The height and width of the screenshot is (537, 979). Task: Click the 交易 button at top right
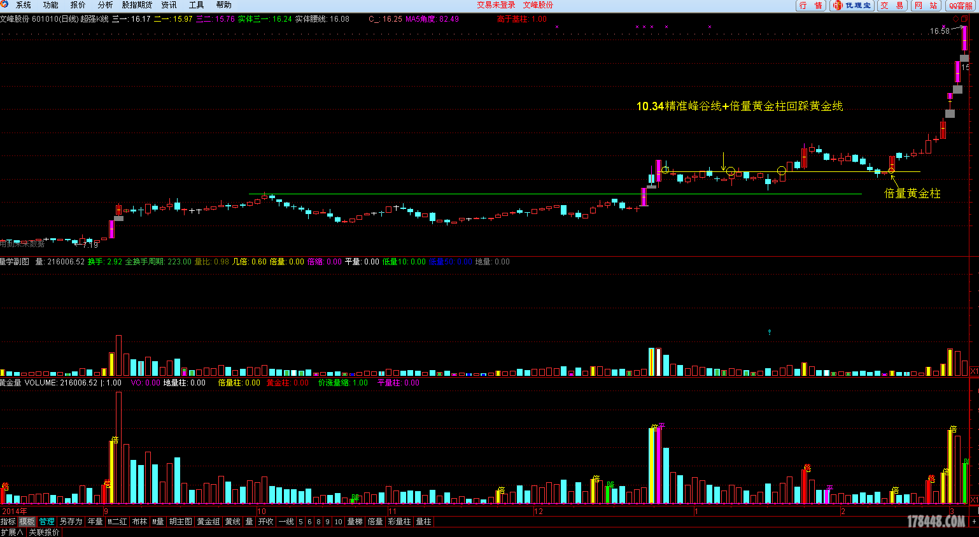892,5
